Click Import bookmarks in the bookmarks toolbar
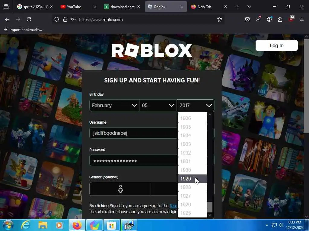Viewport: 309px width, 231px height. tap(23, 30)
